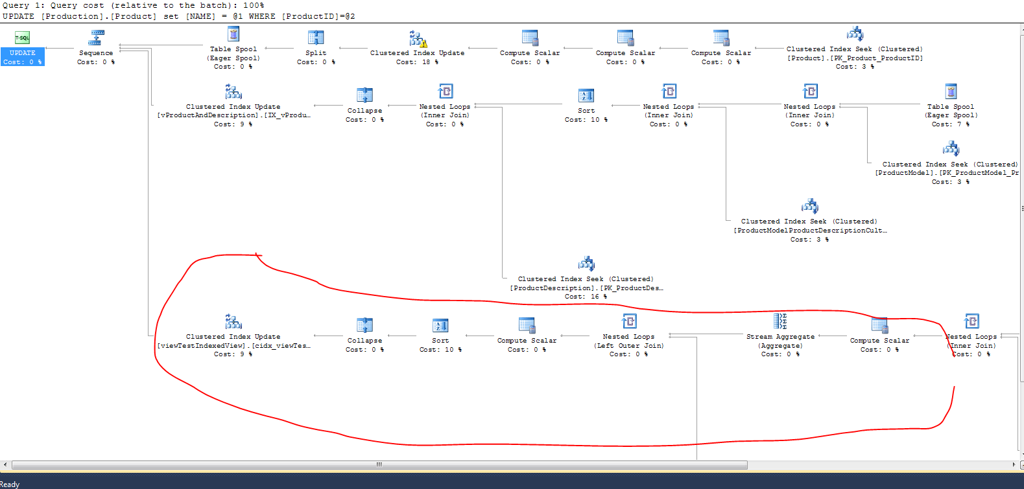The width and height of the screenshot is (1024, 489).
Task: Click the Split operator icon
Action: pyautogui.click(x=316, y=38)
